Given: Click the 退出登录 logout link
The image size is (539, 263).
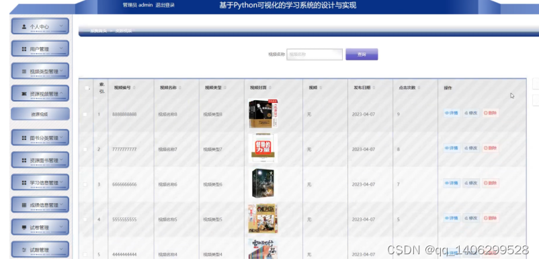Looking at the screenshot, I should 165,5.
